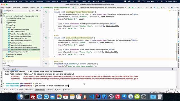Open Visual Studio Code from the Dock
The height and width of the screenshot is (101, 180).
tap(92, 97)
